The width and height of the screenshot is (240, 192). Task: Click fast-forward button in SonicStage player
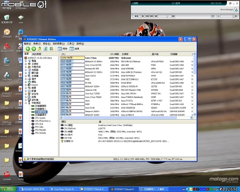[x=173, y=16]
